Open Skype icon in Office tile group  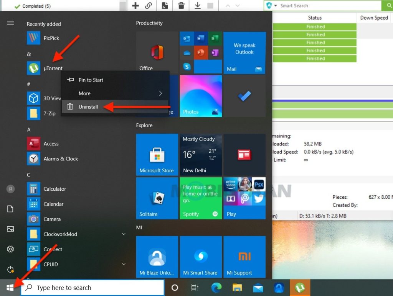pyautogui.click(x=187, y=67)
